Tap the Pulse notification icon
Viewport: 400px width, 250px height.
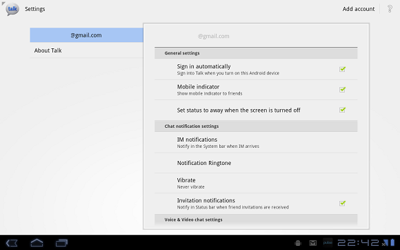(328, 242)
